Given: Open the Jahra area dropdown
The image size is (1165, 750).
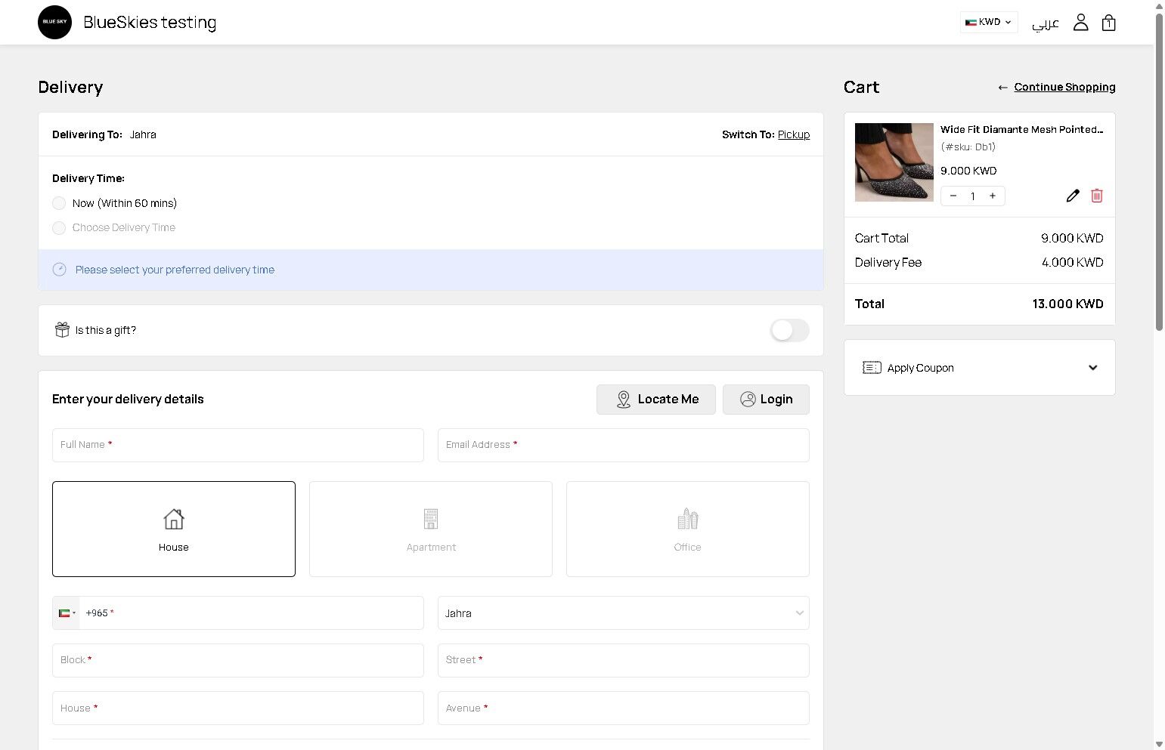Looking at the screenshot, I should point(624,613).
